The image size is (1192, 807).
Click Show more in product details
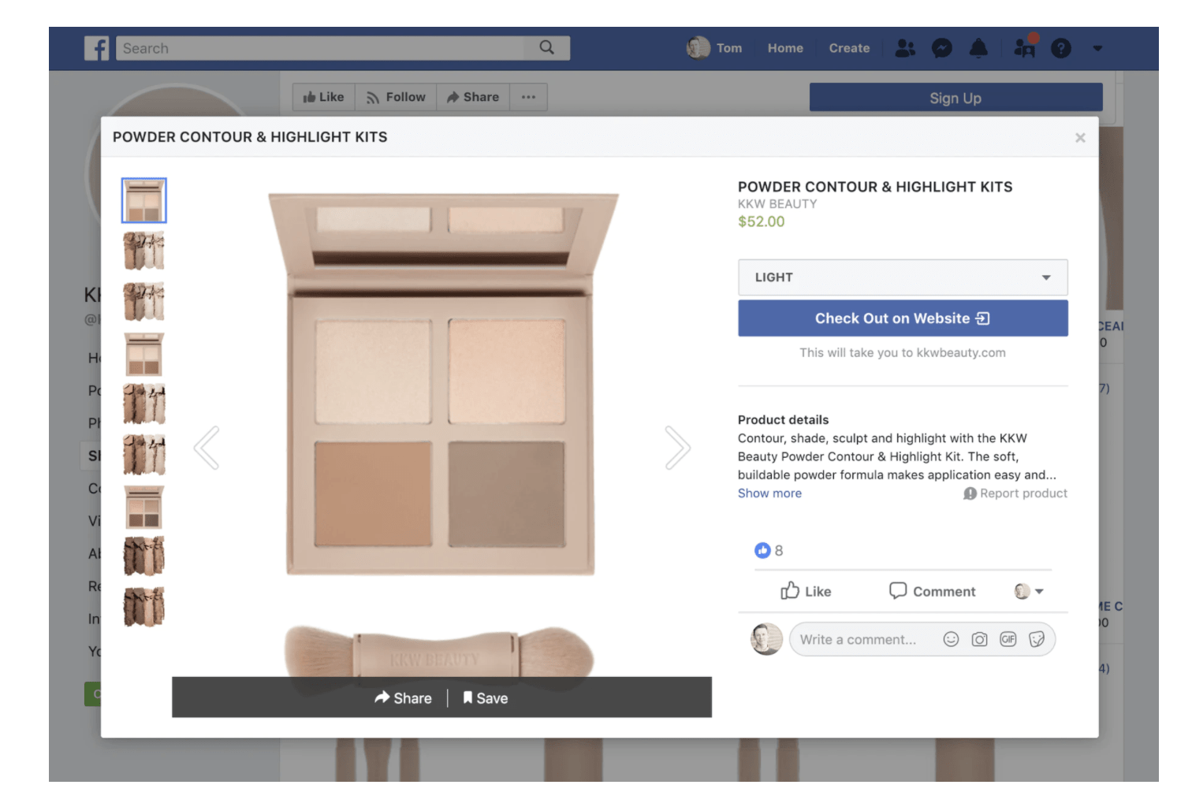(769, 493)
